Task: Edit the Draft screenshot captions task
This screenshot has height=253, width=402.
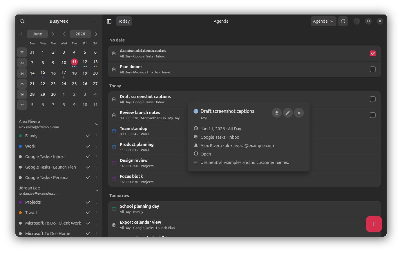Action: click(288, 113)
